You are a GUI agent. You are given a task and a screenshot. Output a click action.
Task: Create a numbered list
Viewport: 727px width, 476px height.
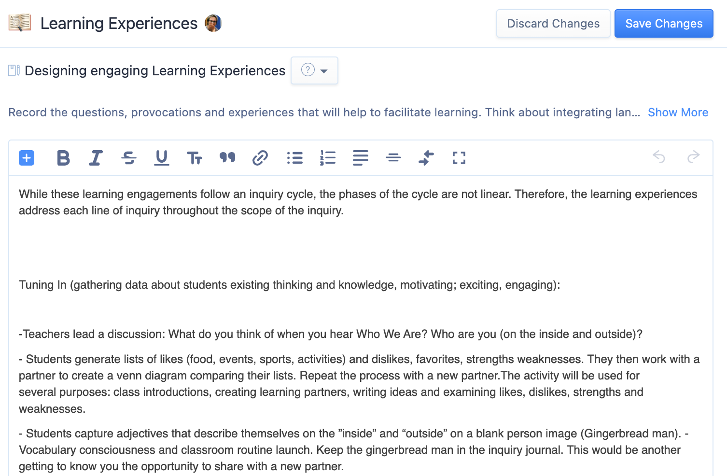328,158
